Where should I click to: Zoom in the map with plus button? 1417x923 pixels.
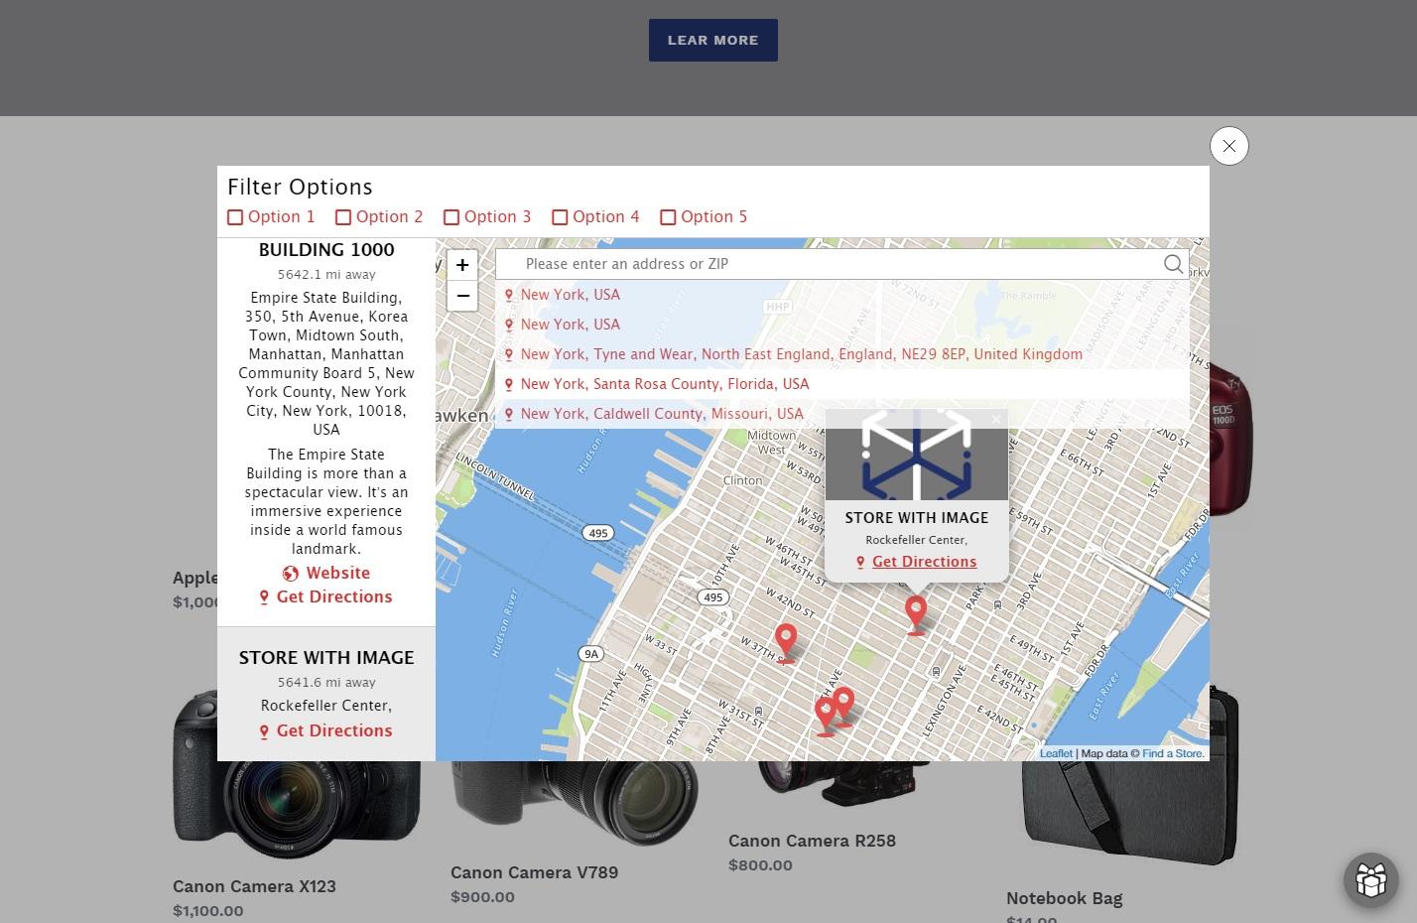462,265
